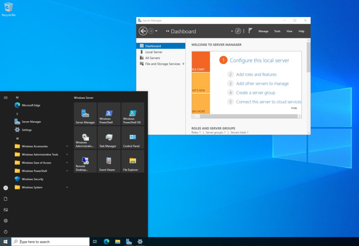This screenshot has height=246, width=359.
Task: Click the Windows Server tile group header
Action: (x=83, y=98)
